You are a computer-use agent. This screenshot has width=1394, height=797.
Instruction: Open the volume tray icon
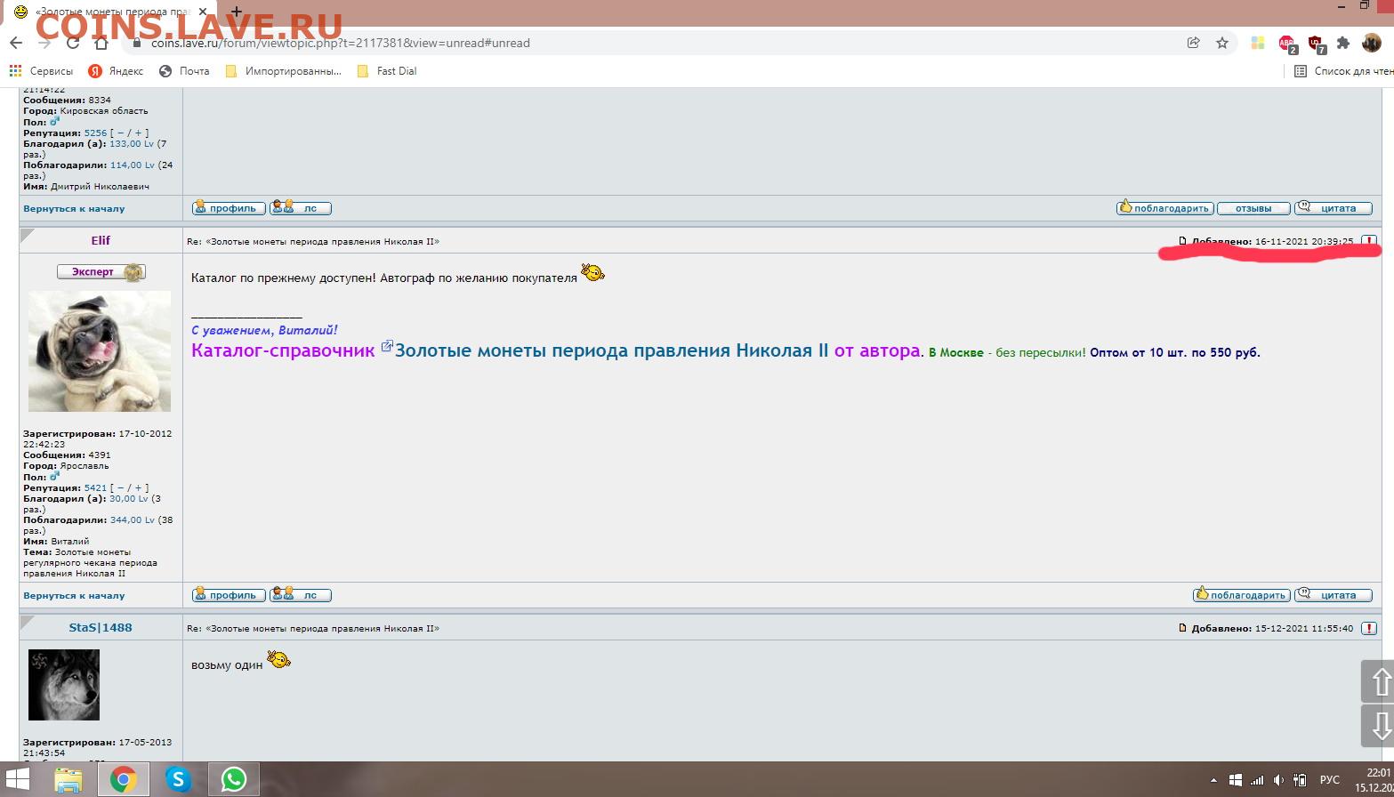pos(1278,780)
